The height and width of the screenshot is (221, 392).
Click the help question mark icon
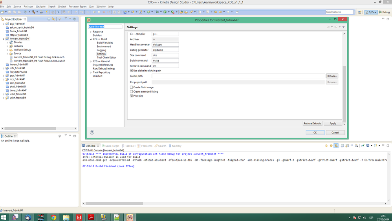pos(92,132)
